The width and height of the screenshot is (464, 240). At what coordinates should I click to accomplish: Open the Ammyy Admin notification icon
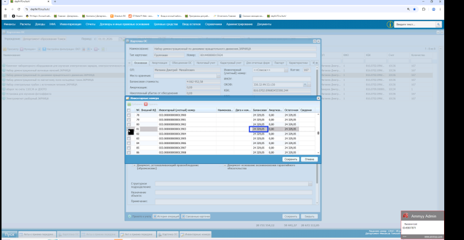[x=405, y=216]
